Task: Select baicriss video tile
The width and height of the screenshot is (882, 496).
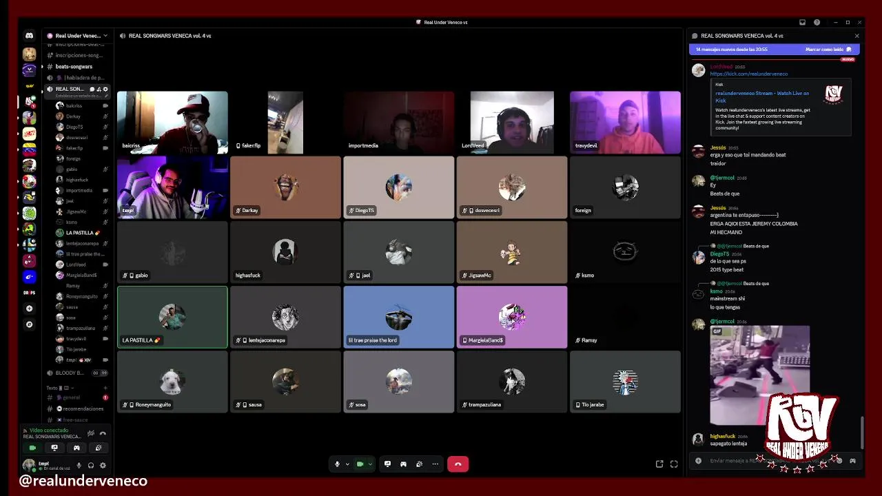Action: click(x=172, y=123)
